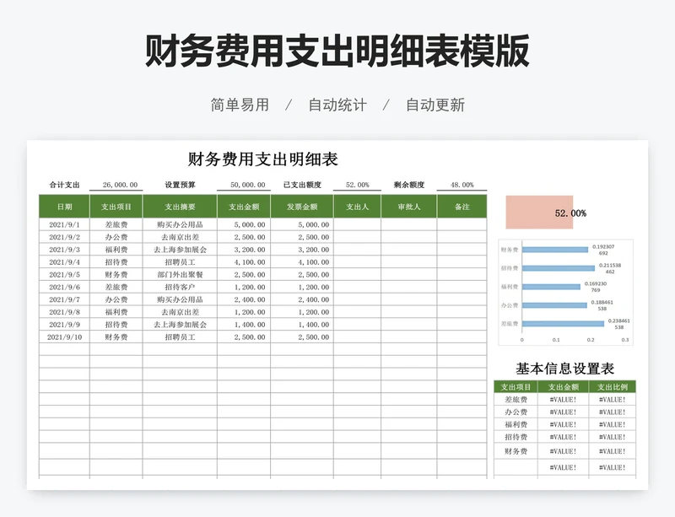Select the 基本信息设置表 heading

pyautogui.click(x=564, y=369)
